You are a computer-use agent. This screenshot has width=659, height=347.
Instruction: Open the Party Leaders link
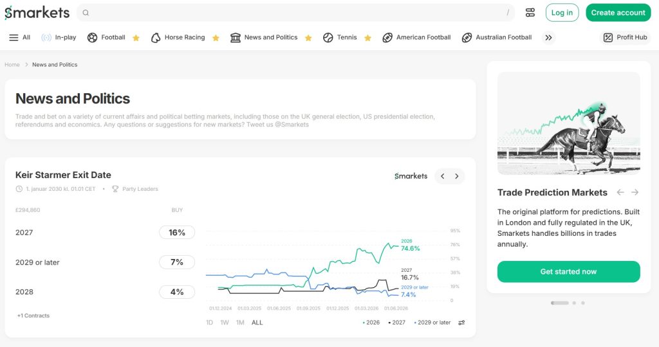140,189
